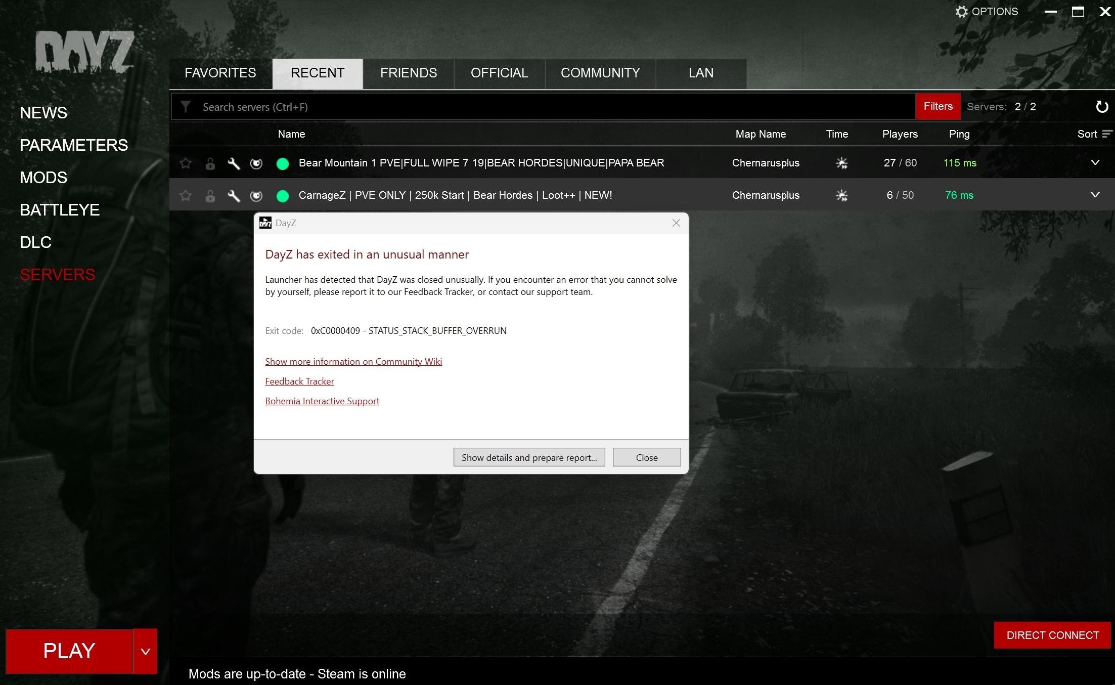The height and width of the screenshot is (685, 1115).
Task: Click the filter funnel icon in search bar
Action: 186,107
